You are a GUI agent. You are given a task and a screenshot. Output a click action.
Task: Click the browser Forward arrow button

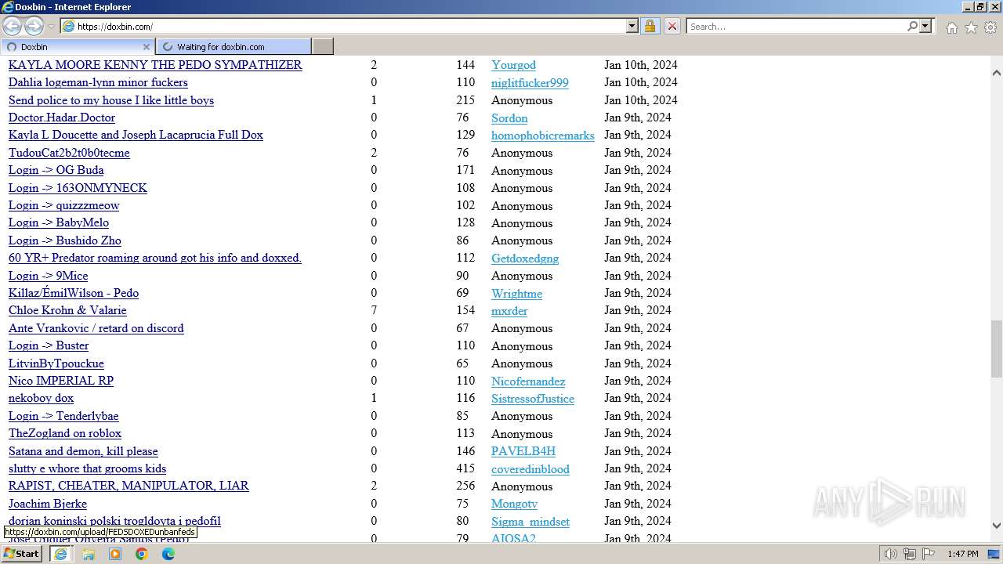[x=34, y=26]
